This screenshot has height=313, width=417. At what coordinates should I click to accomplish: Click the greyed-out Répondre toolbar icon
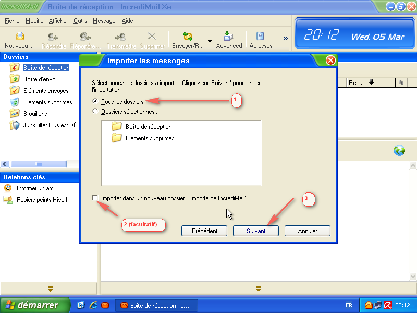point(53,37)
